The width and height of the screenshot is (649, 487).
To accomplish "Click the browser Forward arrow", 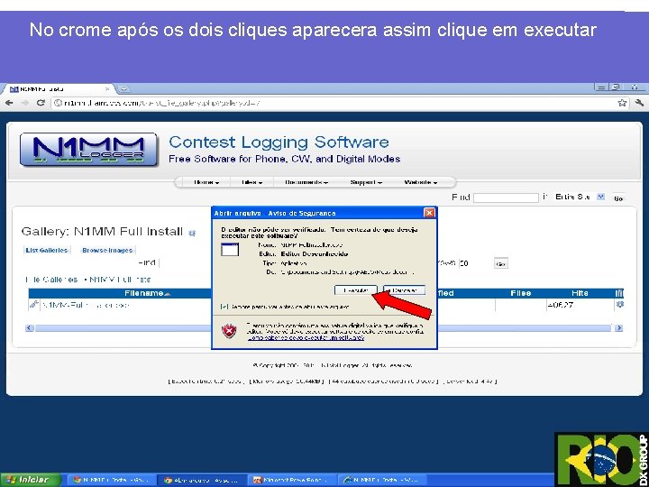I will (x=25, y=103).
